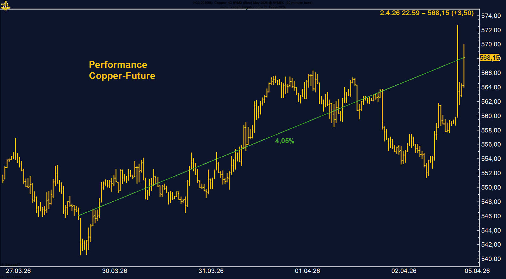Click the 05.04.26 date axis label
This screenshot has height=279, width=506.
pos(477,271)
